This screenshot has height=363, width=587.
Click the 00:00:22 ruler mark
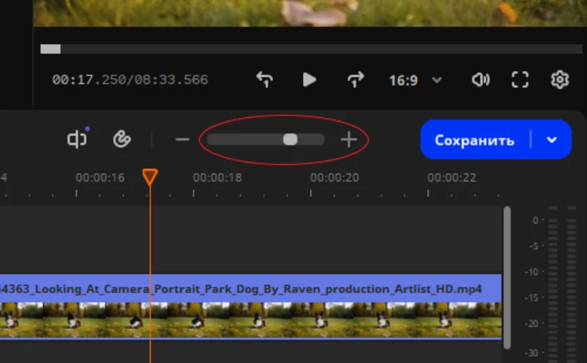pos(452,177)
